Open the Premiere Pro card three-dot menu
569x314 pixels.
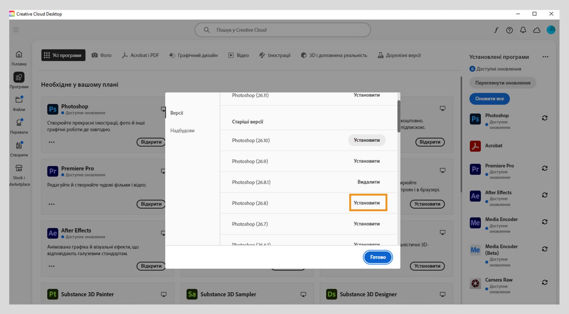coord(52,204)
